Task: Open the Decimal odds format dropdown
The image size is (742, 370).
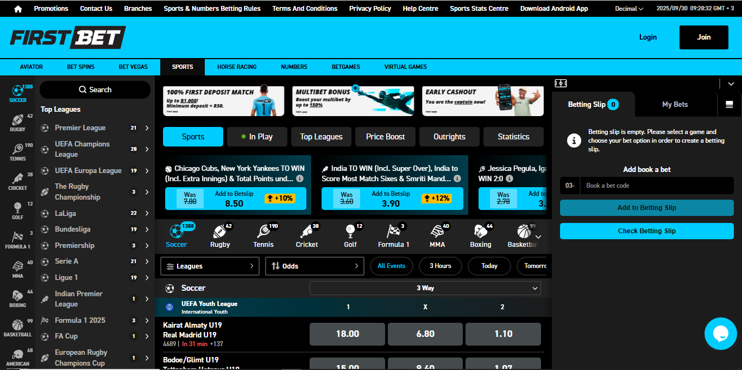Action: point(628,8)
